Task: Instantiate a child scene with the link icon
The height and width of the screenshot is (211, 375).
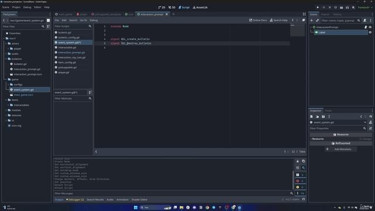Action: 317,21
